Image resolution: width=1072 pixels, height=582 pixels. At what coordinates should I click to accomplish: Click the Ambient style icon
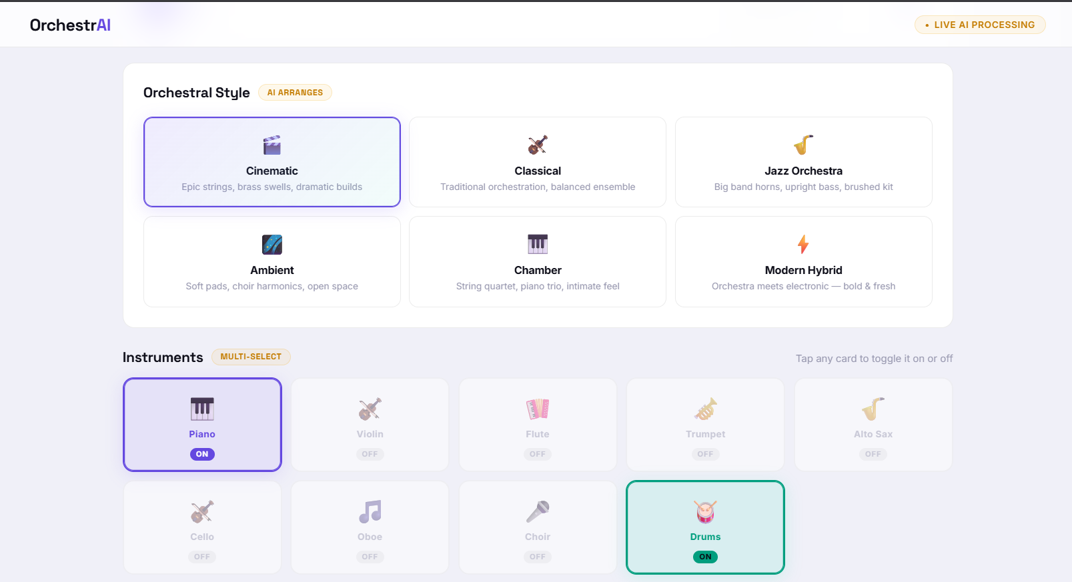(272, 244)
